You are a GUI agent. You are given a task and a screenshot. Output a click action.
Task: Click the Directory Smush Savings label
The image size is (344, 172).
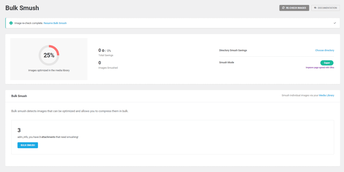pos(233,50)
